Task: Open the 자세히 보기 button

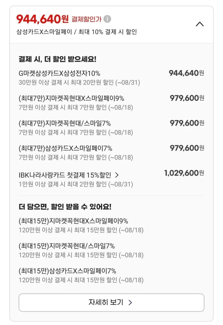Action: click(111, 302)
